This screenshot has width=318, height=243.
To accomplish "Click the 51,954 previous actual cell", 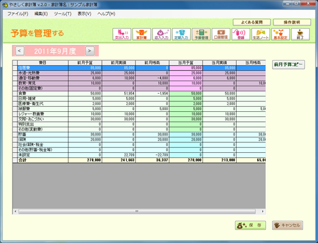I will pos(119,93).
